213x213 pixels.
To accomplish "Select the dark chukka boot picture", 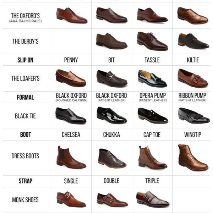I will pyautogui.click(x=112, y=158).
